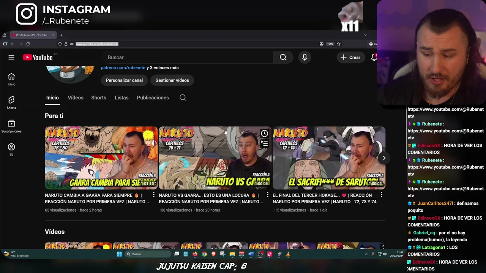Reload the browser page
Image resolution: width=486 pixels, height=273 pixels.
click(28, 44)
